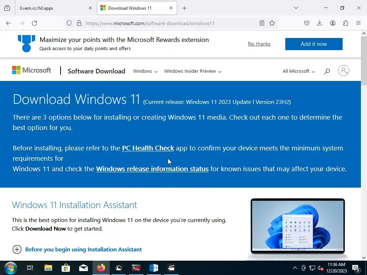Click the Windows Start orb
The image size is (367, 275).
click(11, 268)
